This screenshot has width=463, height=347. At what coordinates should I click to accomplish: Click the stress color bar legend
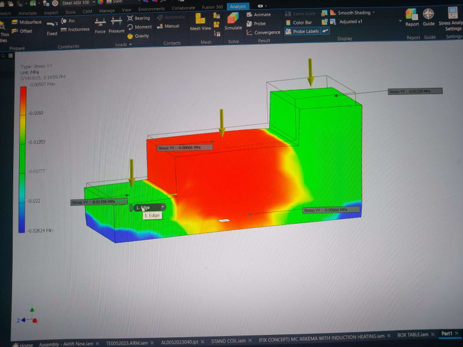tap(22, 160)
